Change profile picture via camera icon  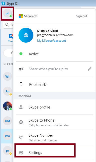coord(26,35)
